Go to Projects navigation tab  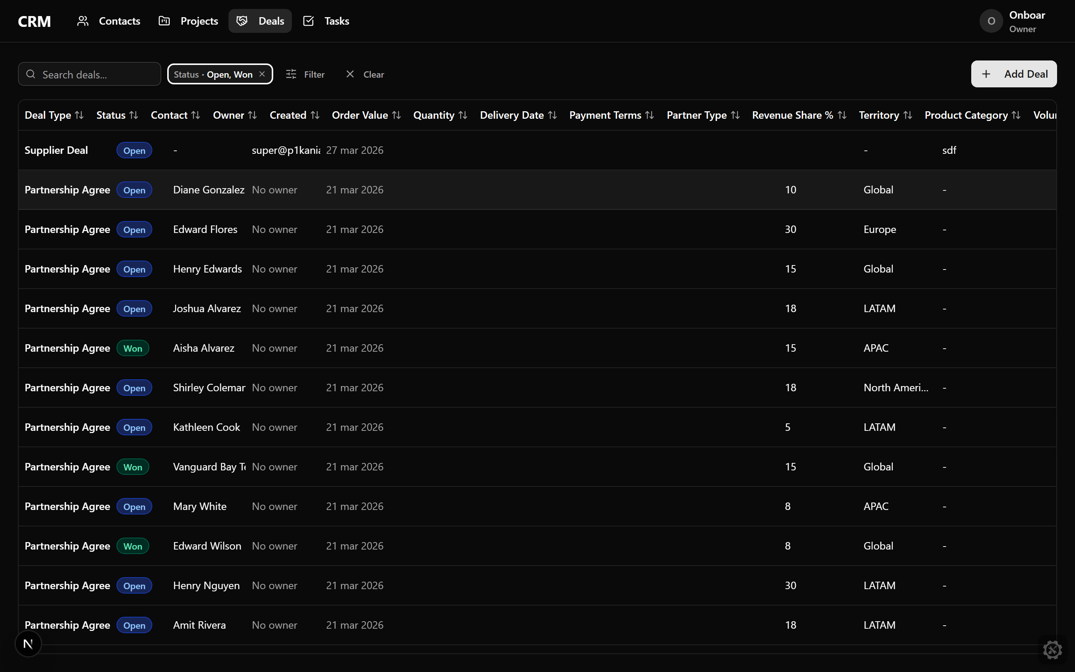(199, 21)
